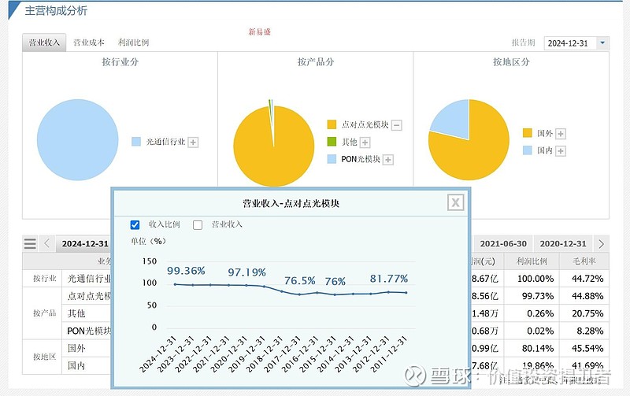Image resolution: width=630 pixels, height=396 pixels.
Task: Click the 利润比例 column header
Action: (532, 261)
